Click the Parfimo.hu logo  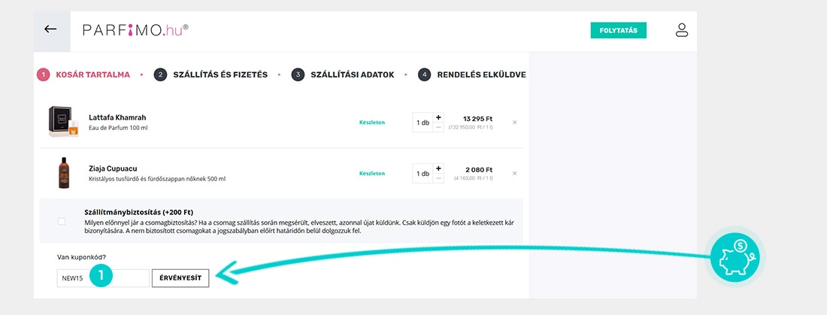pyautogui.click(x=135, y=30)
